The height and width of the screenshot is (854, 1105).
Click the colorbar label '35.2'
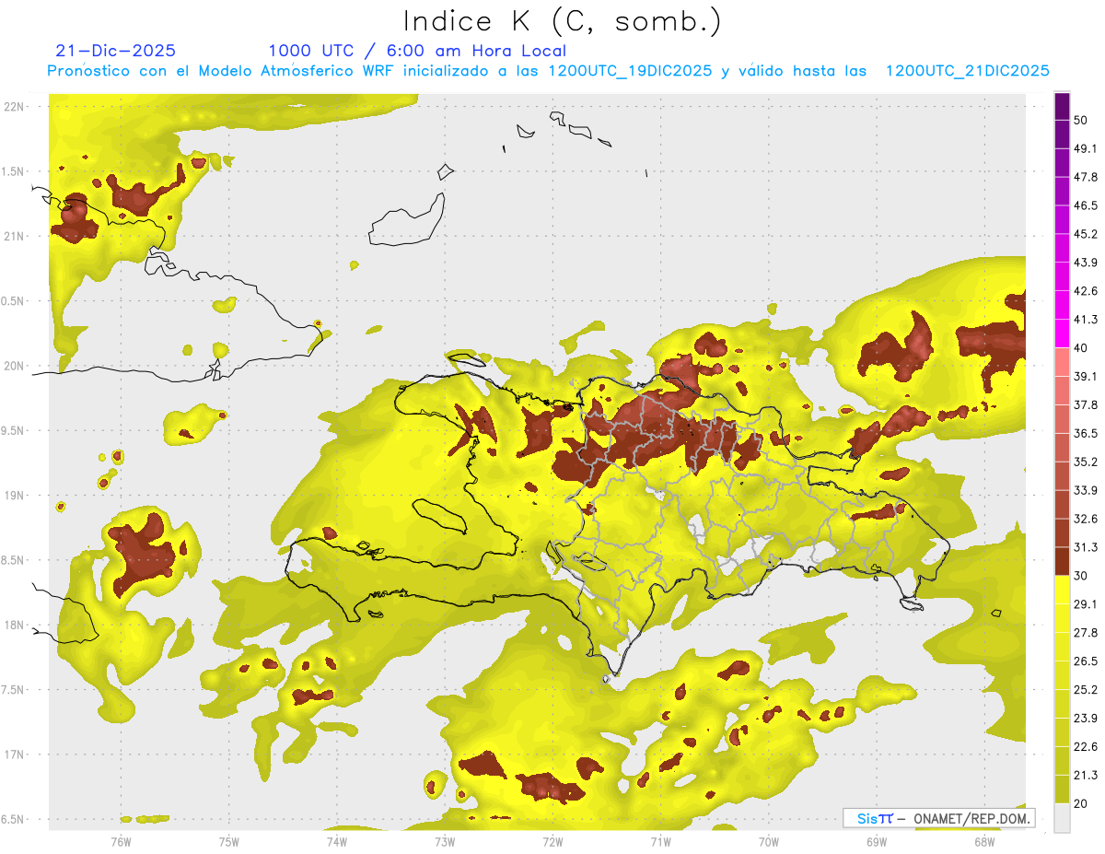pyautogui.click(x=1086, y=462)
